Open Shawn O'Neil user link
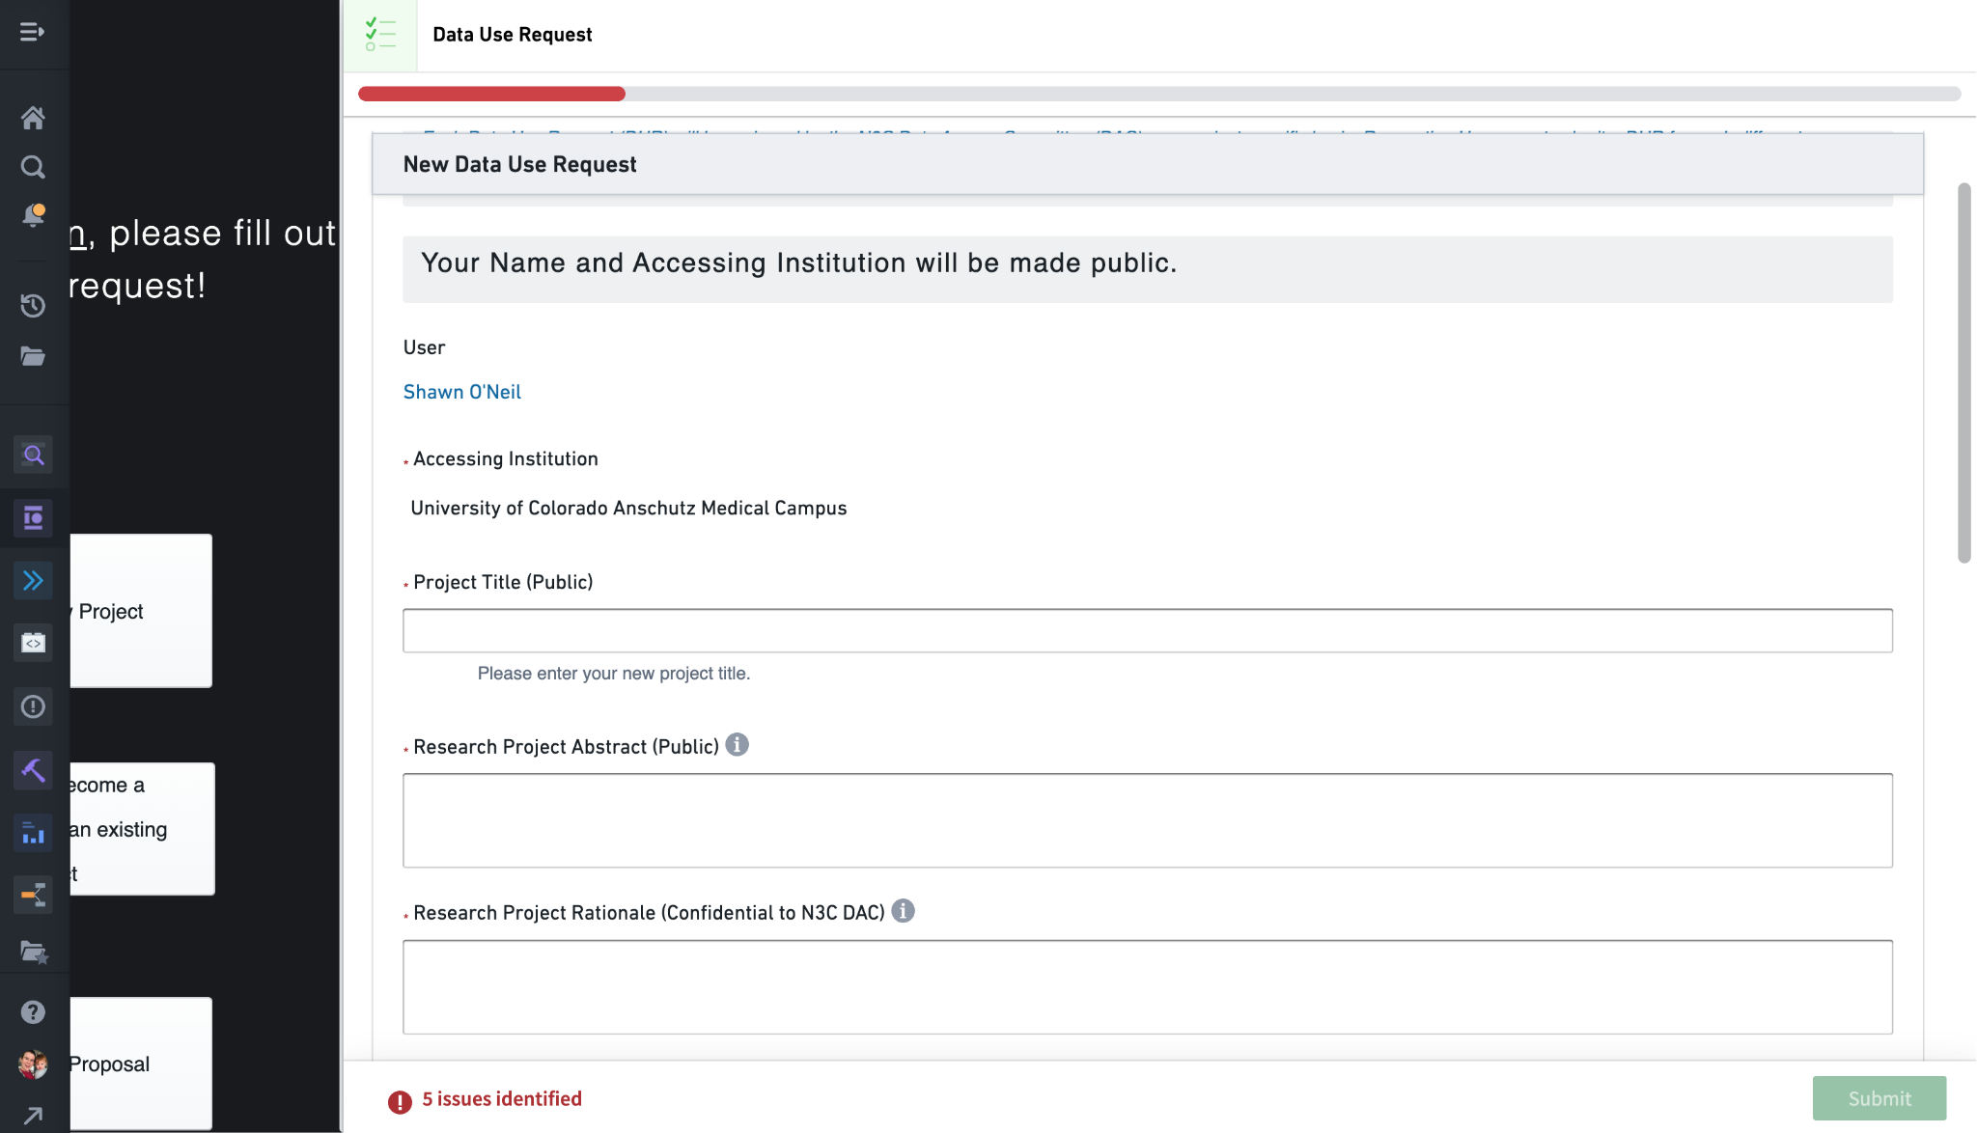This screenshot has width=1977, height=1133. click(462, 392)
